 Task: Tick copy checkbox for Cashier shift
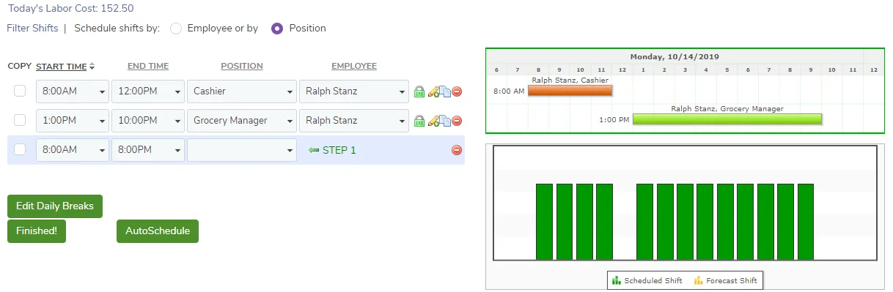(20, 91)
